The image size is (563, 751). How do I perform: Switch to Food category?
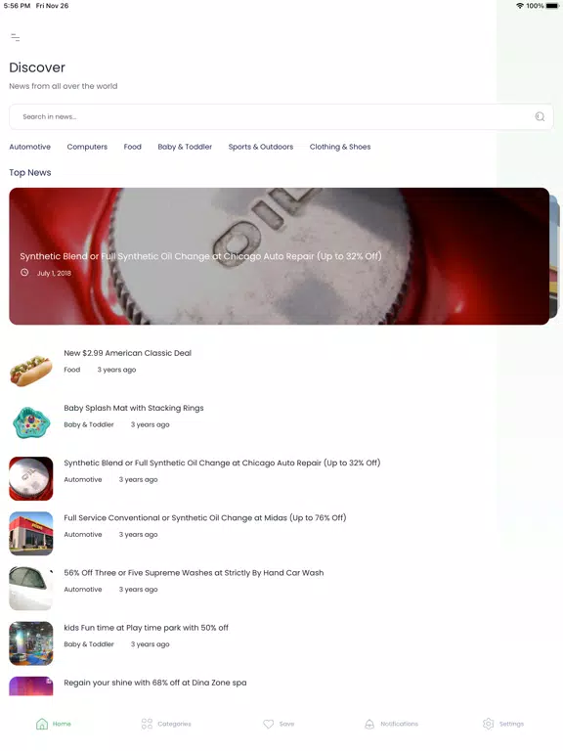(133, 147)
